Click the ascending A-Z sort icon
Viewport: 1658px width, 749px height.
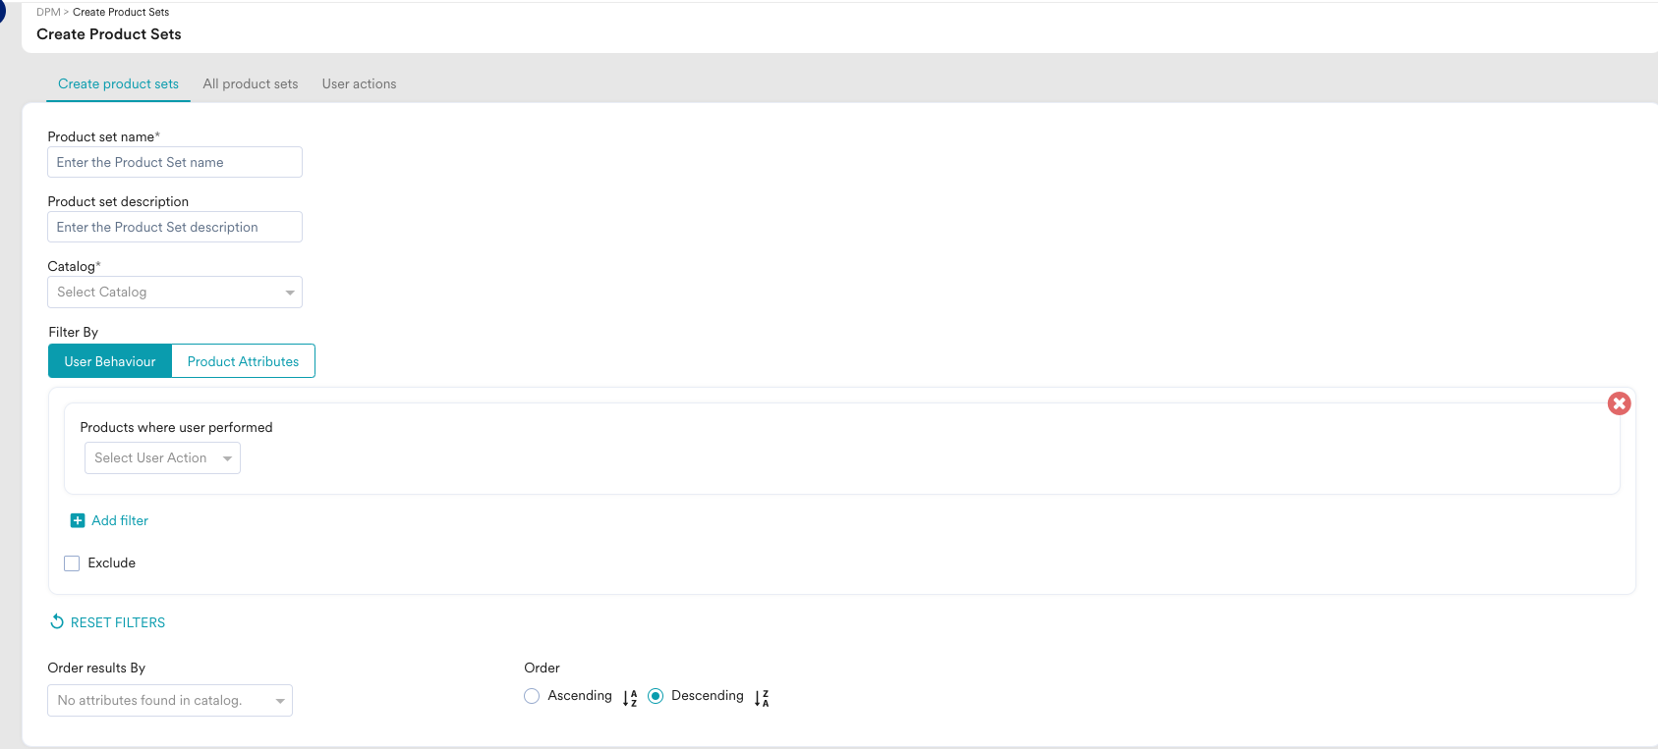(x=630, y=698)
